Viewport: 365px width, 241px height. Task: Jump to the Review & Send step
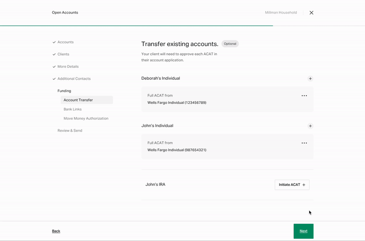coord(70,131)
